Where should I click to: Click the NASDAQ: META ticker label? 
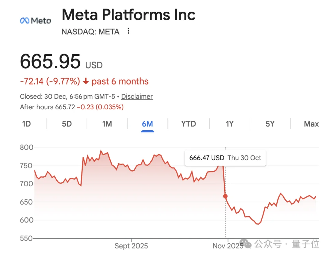[90, 32]
